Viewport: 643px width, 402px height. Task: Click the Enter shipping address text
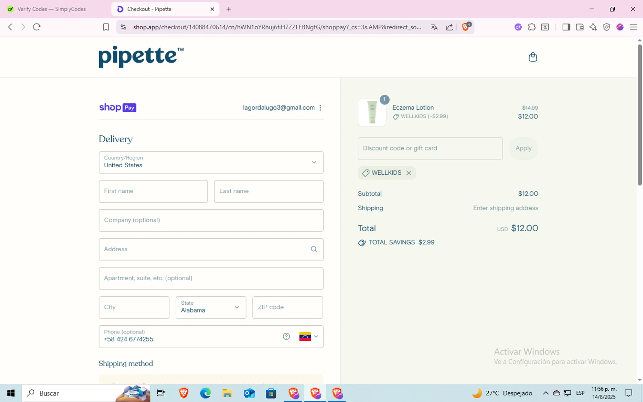click(505, 208)
